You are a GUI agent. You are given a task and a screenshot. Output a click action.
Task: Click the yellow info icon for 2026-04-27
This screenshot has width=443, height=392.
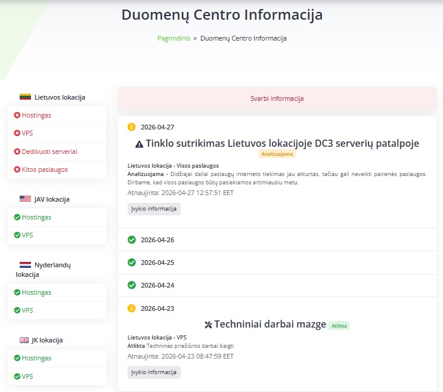pyautogui.click(x=132, y=126)
